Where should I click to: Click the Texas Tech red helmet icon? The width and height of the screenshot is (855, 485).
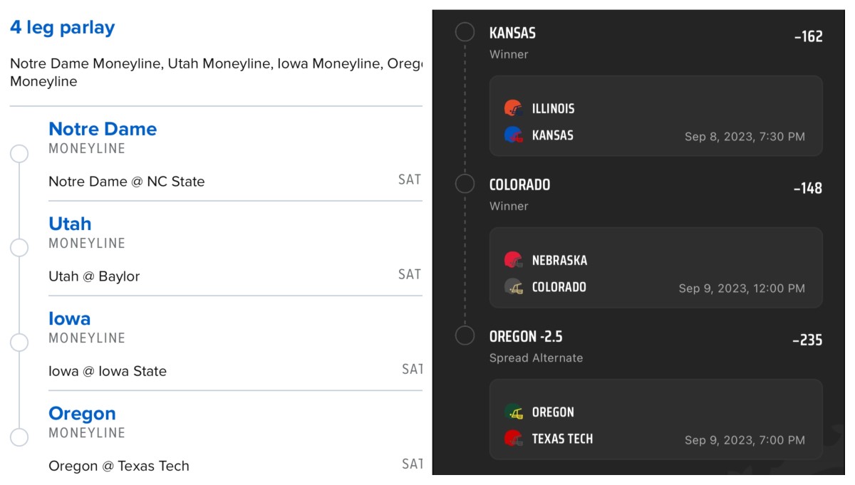tap(514, 439)
